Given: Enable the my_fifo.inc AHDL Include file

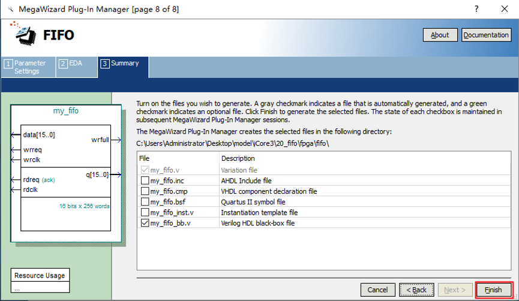Looking at the screenshot, I should [x=145, y=180].
